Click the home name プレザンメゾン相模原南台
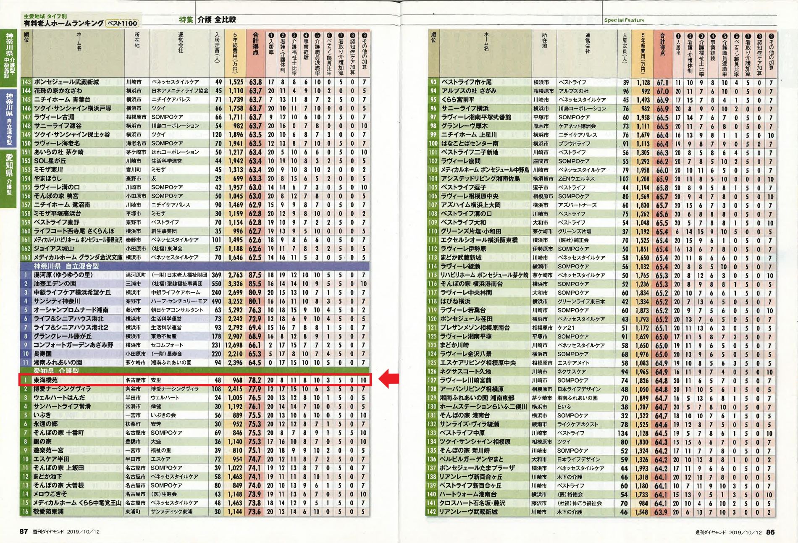The image size is (798, 543). coord(475,328)
